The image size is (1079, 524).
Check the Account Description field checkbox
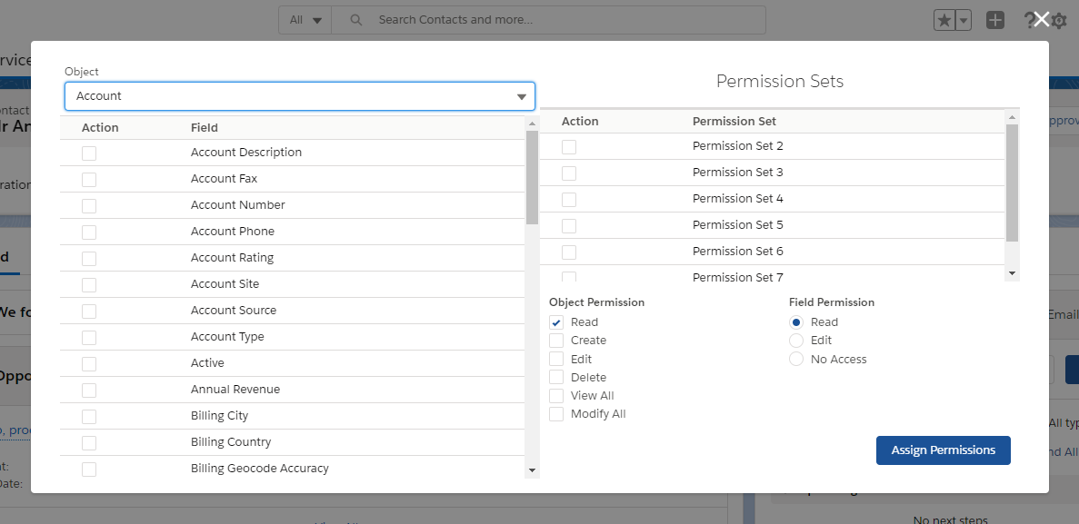88,153
